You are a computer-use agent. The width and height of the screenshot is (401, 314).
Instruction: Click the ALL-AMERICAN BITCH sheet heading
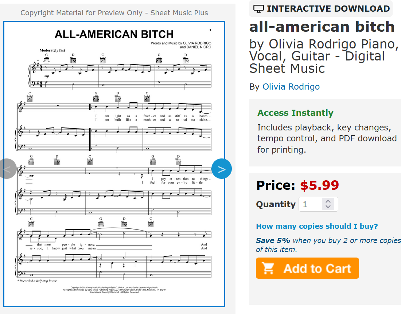pyautogui.click(x=114, y=34)
